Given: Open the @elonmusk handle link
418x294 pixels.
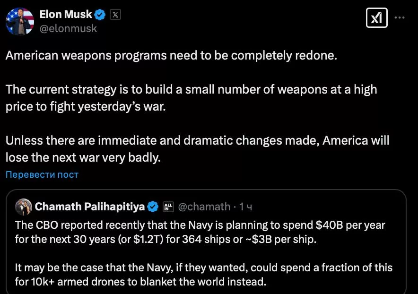Looking at the screenshot, I should point(68,28).
